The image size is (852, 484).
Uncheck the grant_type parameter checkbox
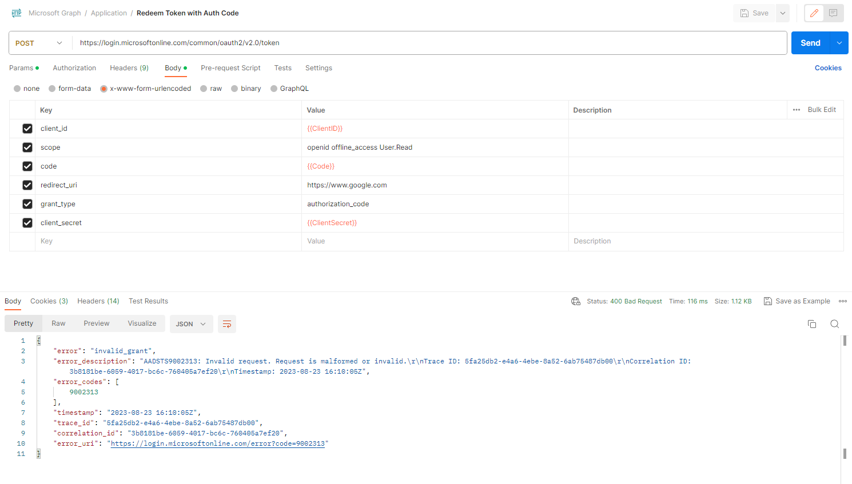(27, 204)
